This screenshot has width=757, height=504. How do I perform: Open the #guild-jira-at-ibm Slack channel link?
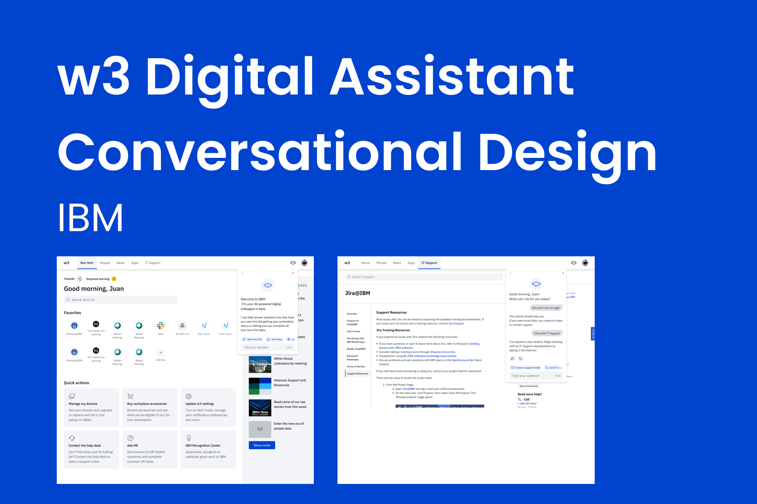coord(463,360)
